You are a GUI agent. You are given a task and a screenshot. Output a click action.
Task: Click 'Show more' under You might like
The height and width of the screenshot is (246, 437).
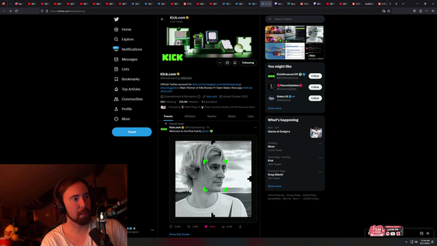point(274,108)
